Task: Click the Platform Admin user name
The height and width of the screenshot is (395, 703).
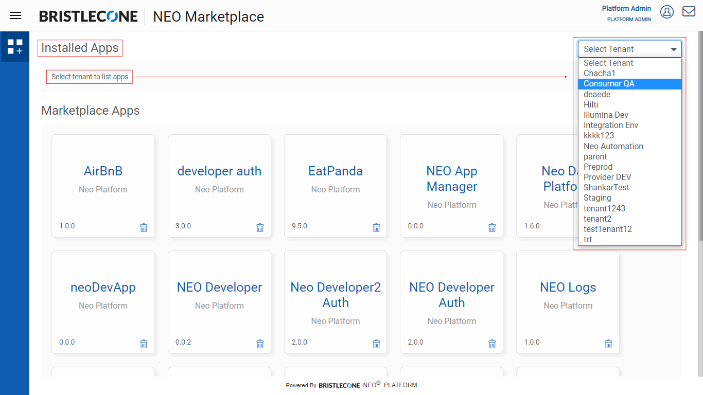Action: tap(626, 9)
